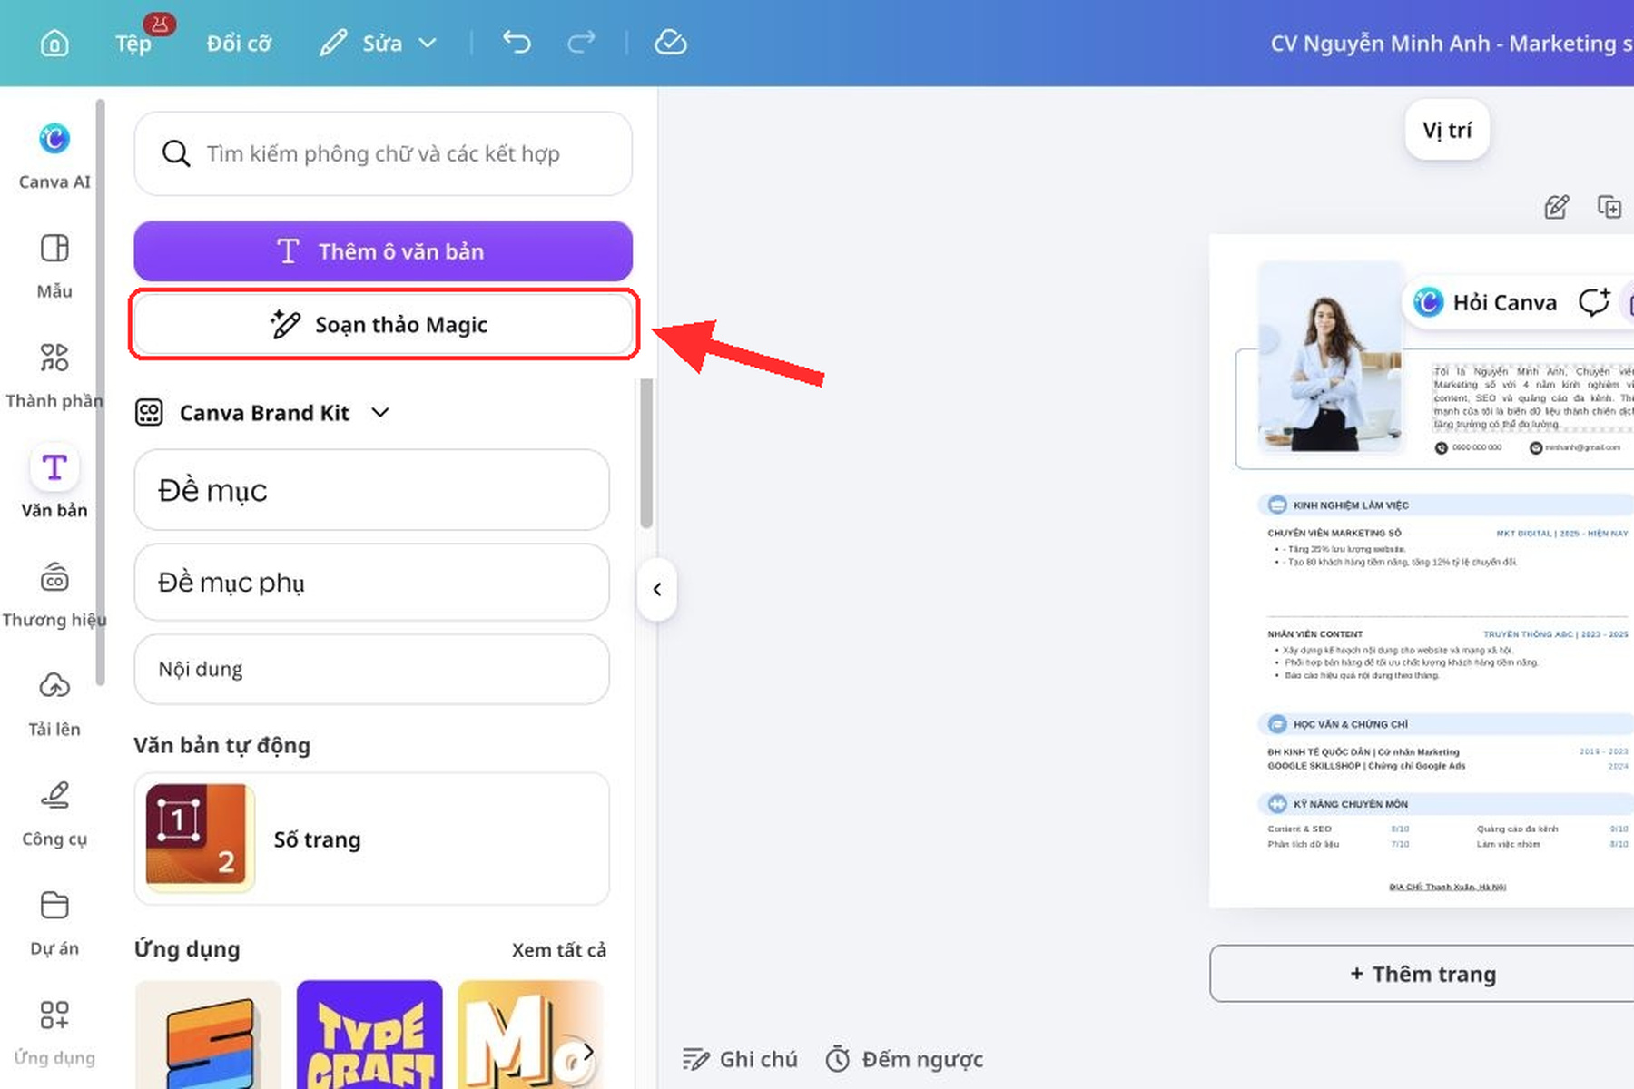
Task: Open Canva AI from the sidebar
Action: click(54, 155)
